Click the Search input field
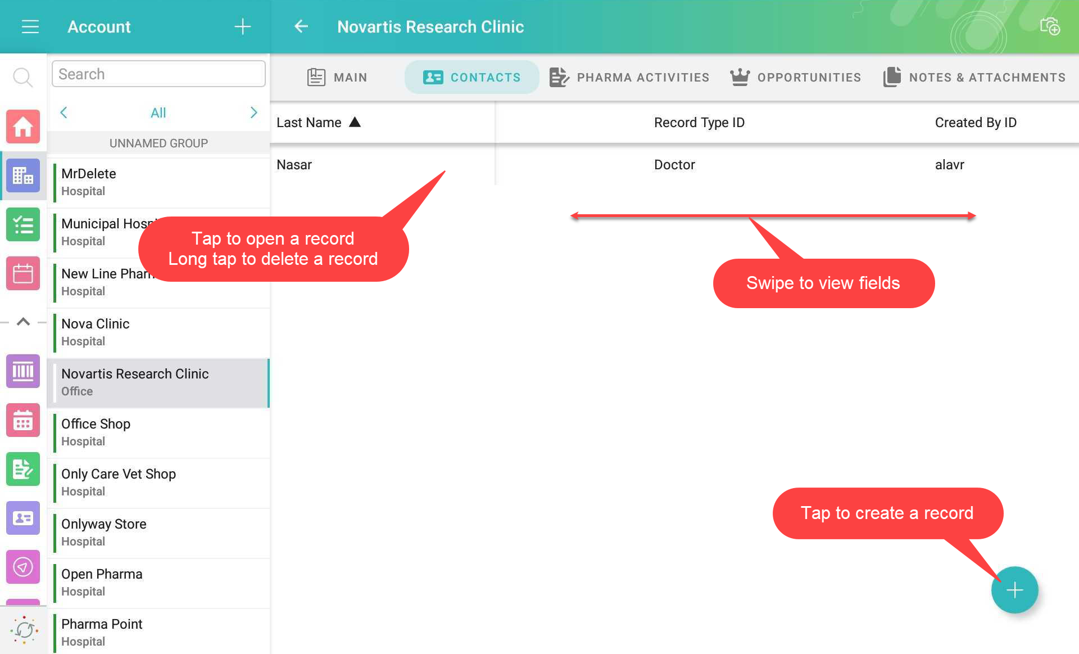The width and height of the screenshot is (1079, 654). pyautogui.click(x=158, y=74)
